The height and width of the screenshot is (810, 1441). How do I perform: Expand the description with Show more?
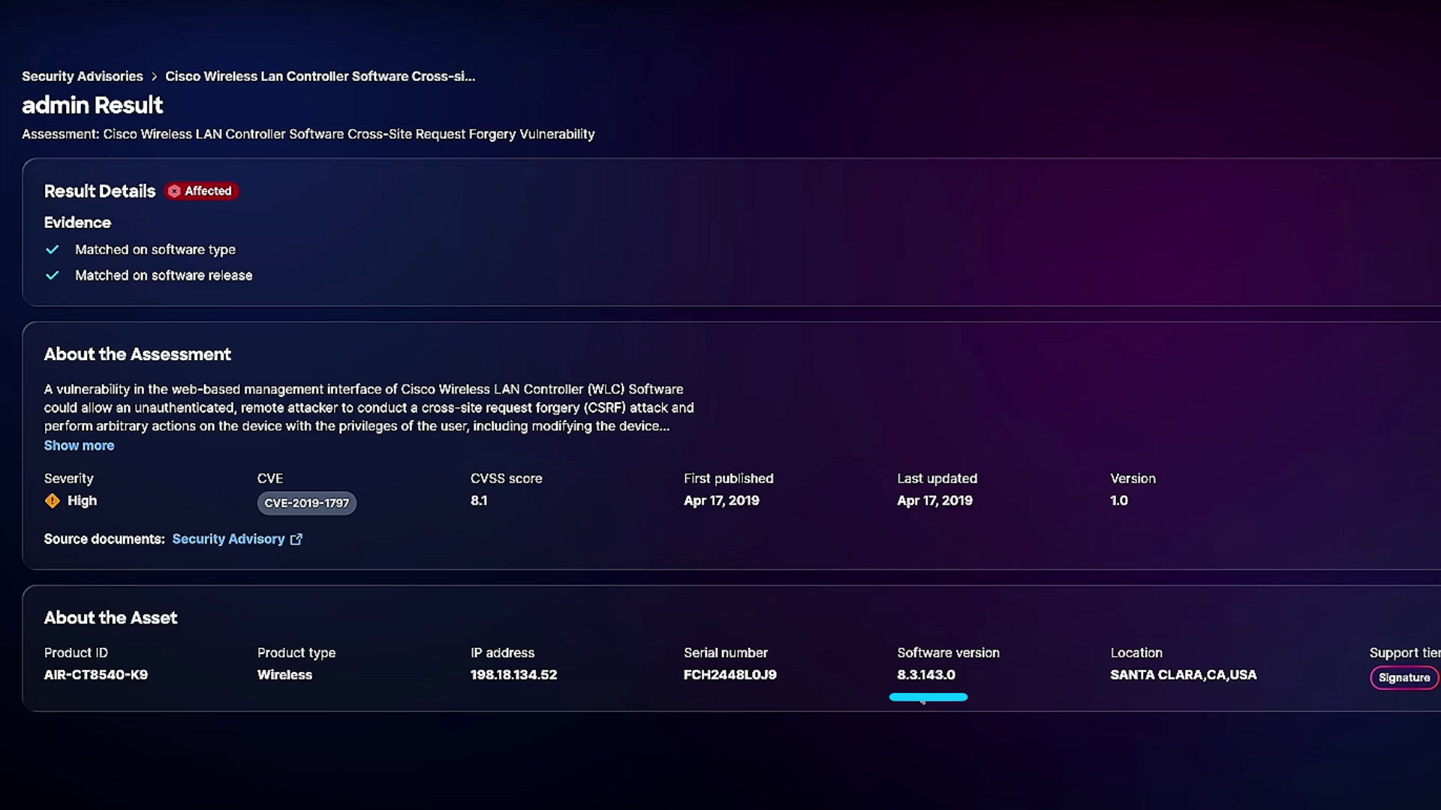point(79,445)
